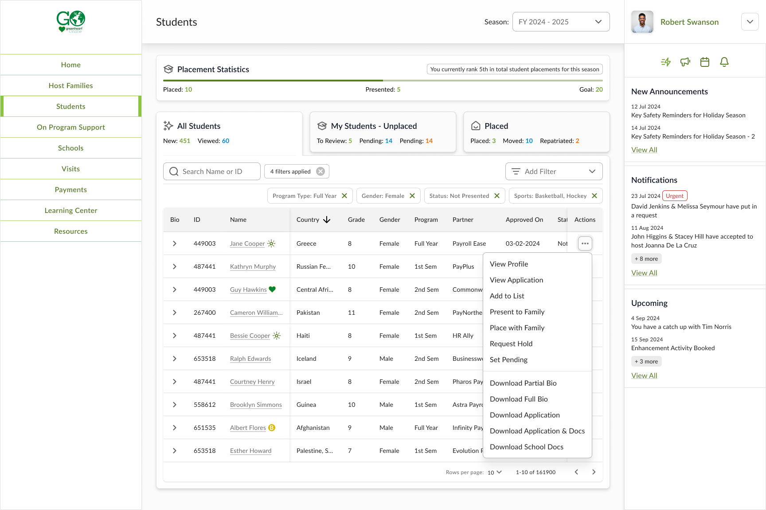Expand bio row for Kathryn Murphy
This screenshot has height=510, width=766.
pos(175,267)
